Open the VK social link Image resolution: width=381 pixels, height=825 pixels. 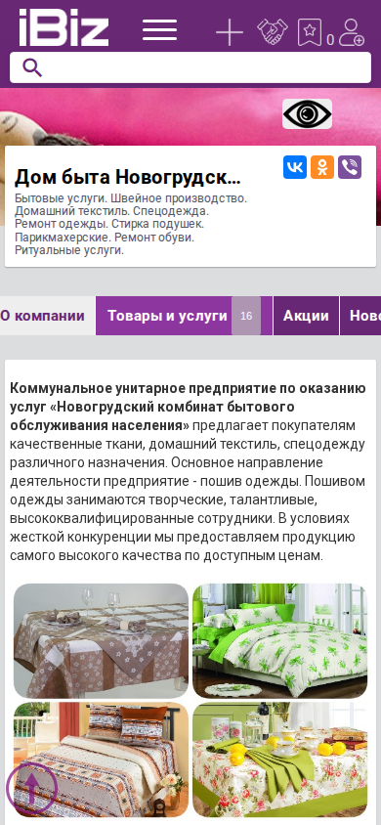(x=295, y=167)
